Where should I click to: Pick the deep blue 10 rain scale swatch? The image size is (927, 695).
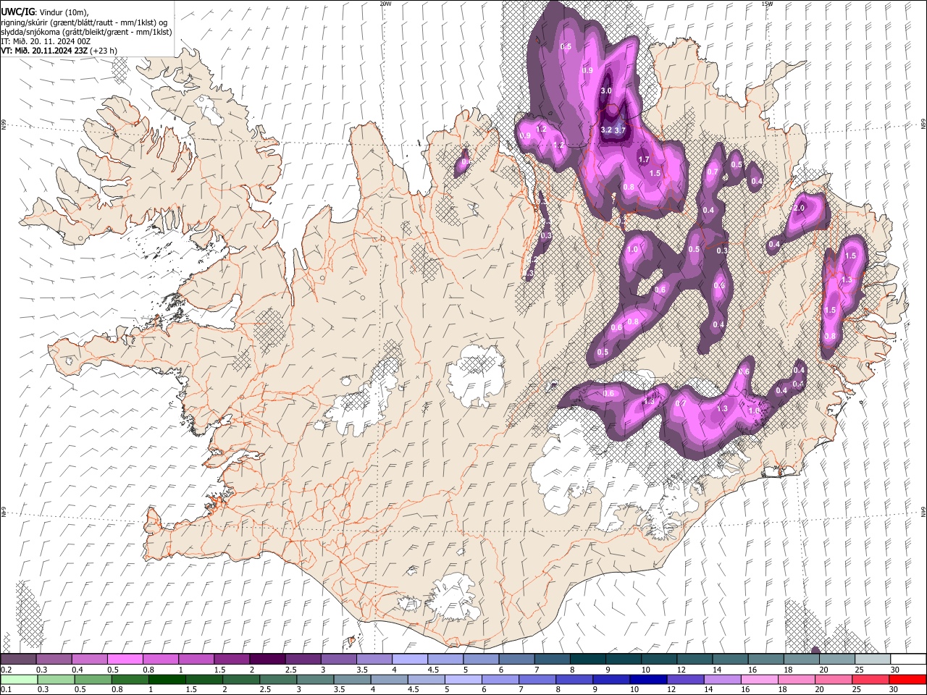click(x=648, y=679)
